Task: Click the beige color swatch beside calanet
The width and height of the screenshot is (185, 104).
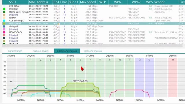Action: pos(4,18)
